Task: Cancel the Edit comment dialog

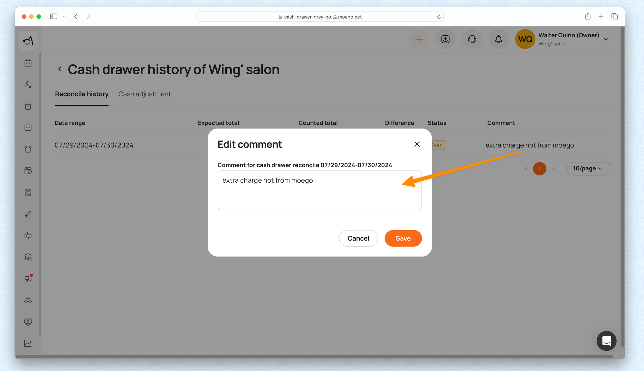Action: [x=358, y=238]
